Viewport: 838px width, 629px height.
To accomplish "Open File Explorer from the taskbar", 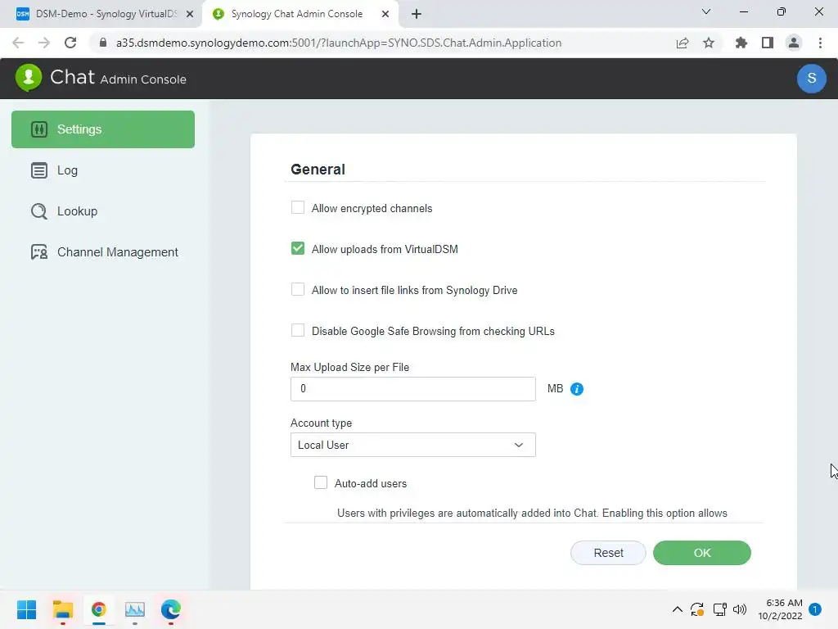I will (x=62, y=609).
